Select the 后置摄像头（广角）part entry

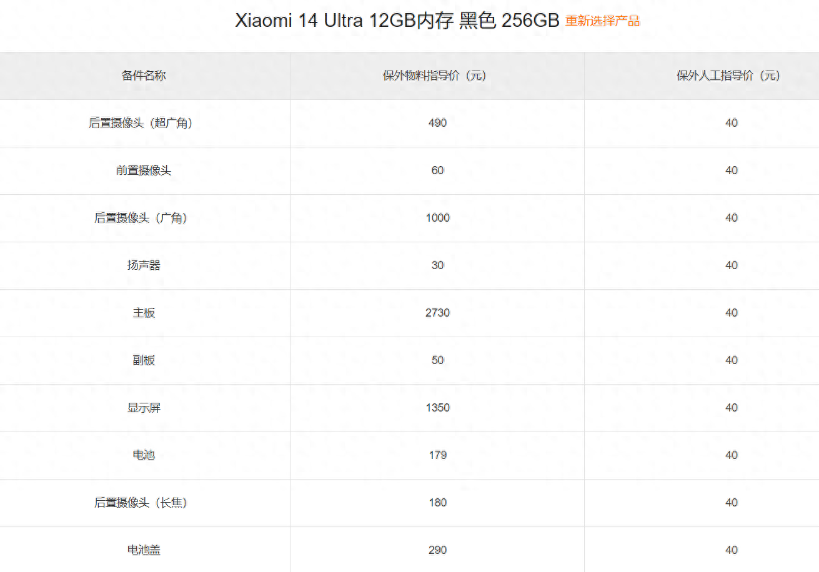tap(144, 218)
